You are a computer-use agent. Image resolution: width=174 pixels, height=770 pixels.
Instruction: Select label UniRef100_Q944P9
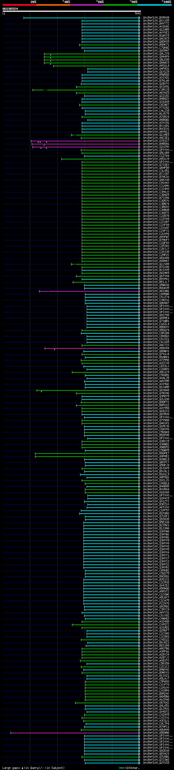pos(156,57)
